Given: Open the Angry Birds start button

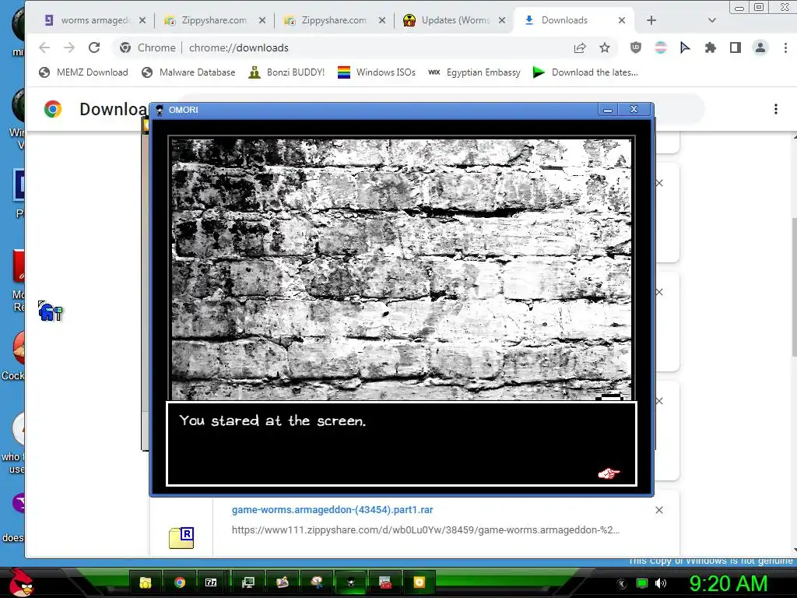Looking at the screenshot, I should (21, 582).
